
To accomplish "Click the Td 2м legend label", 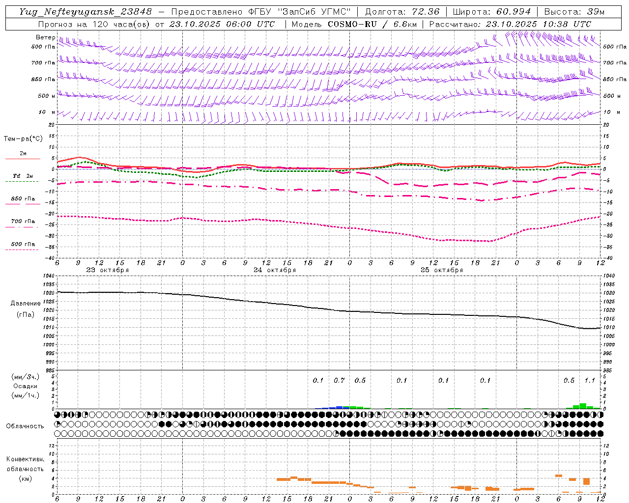I will [23, 176].
